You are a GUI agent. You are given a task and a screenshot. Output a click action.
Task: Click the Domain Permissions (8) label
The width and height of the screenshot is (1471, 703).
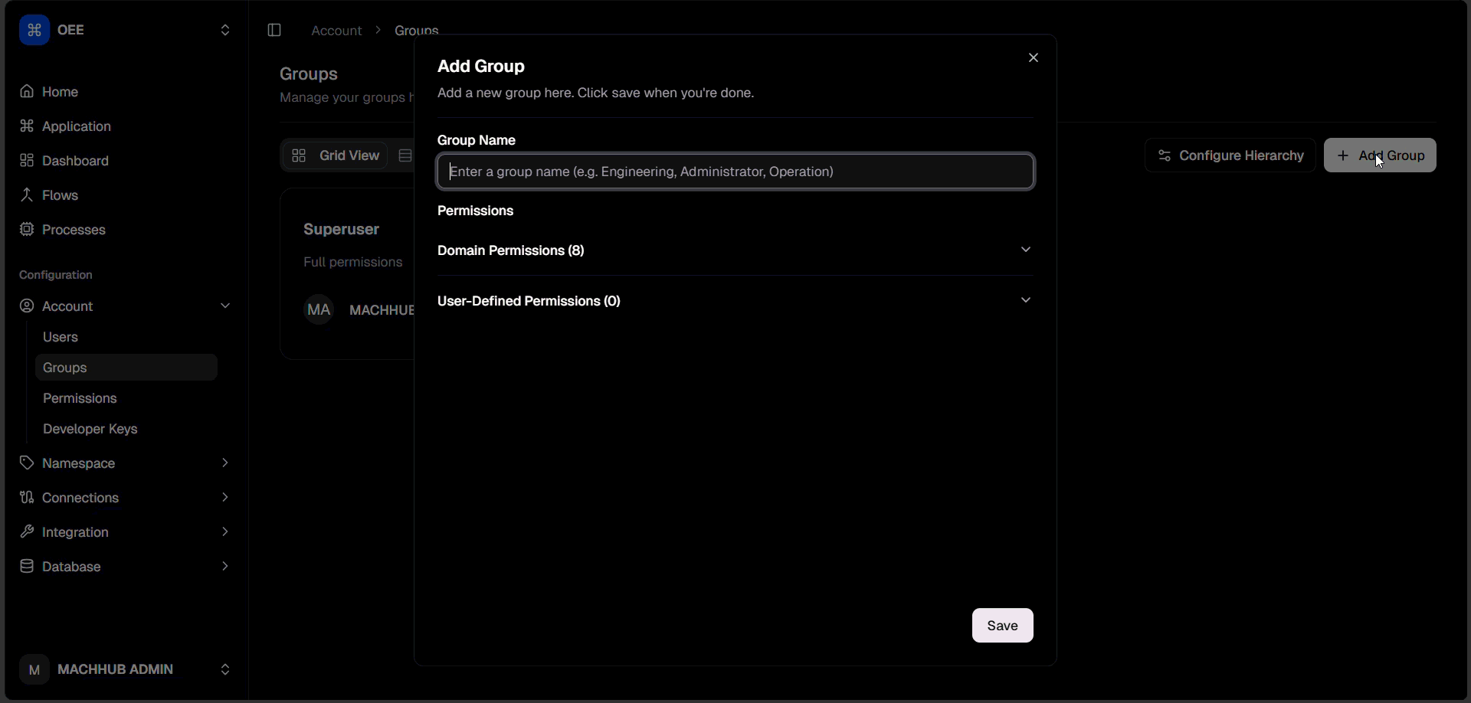pos(511,250)
